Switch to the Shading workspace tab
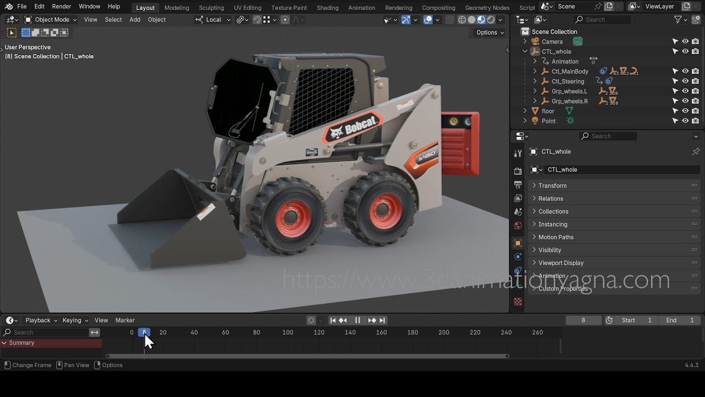Screen dimensions: 705x397 (328, 8)
